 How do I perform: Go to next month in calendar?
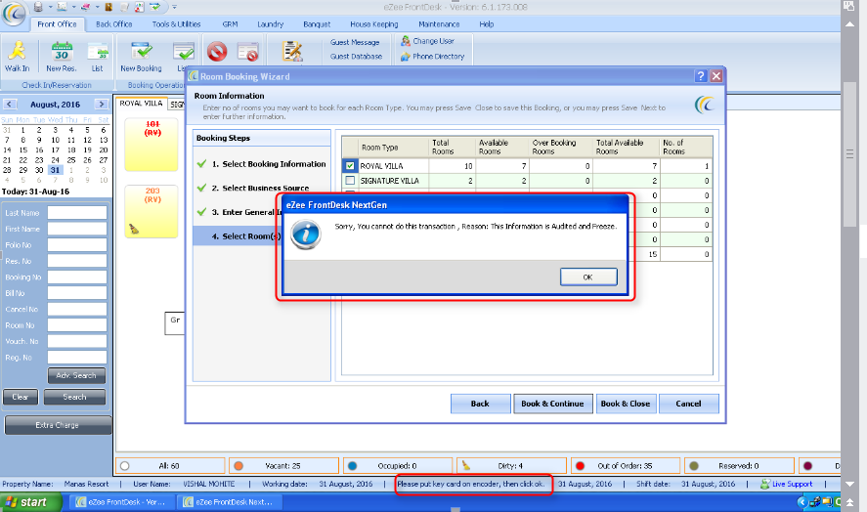click(x=101, y=104)
